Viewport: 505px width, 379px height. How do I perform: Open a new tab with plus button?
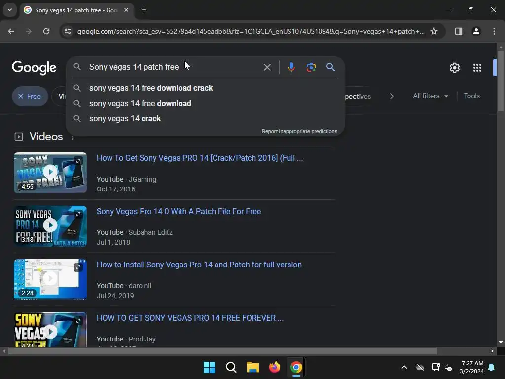144,10
